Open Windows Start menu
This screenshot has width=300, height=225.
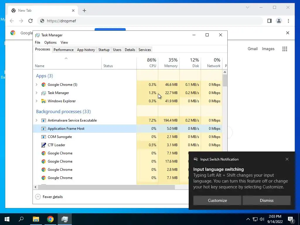pyautogui.click(x=7, y=219)
